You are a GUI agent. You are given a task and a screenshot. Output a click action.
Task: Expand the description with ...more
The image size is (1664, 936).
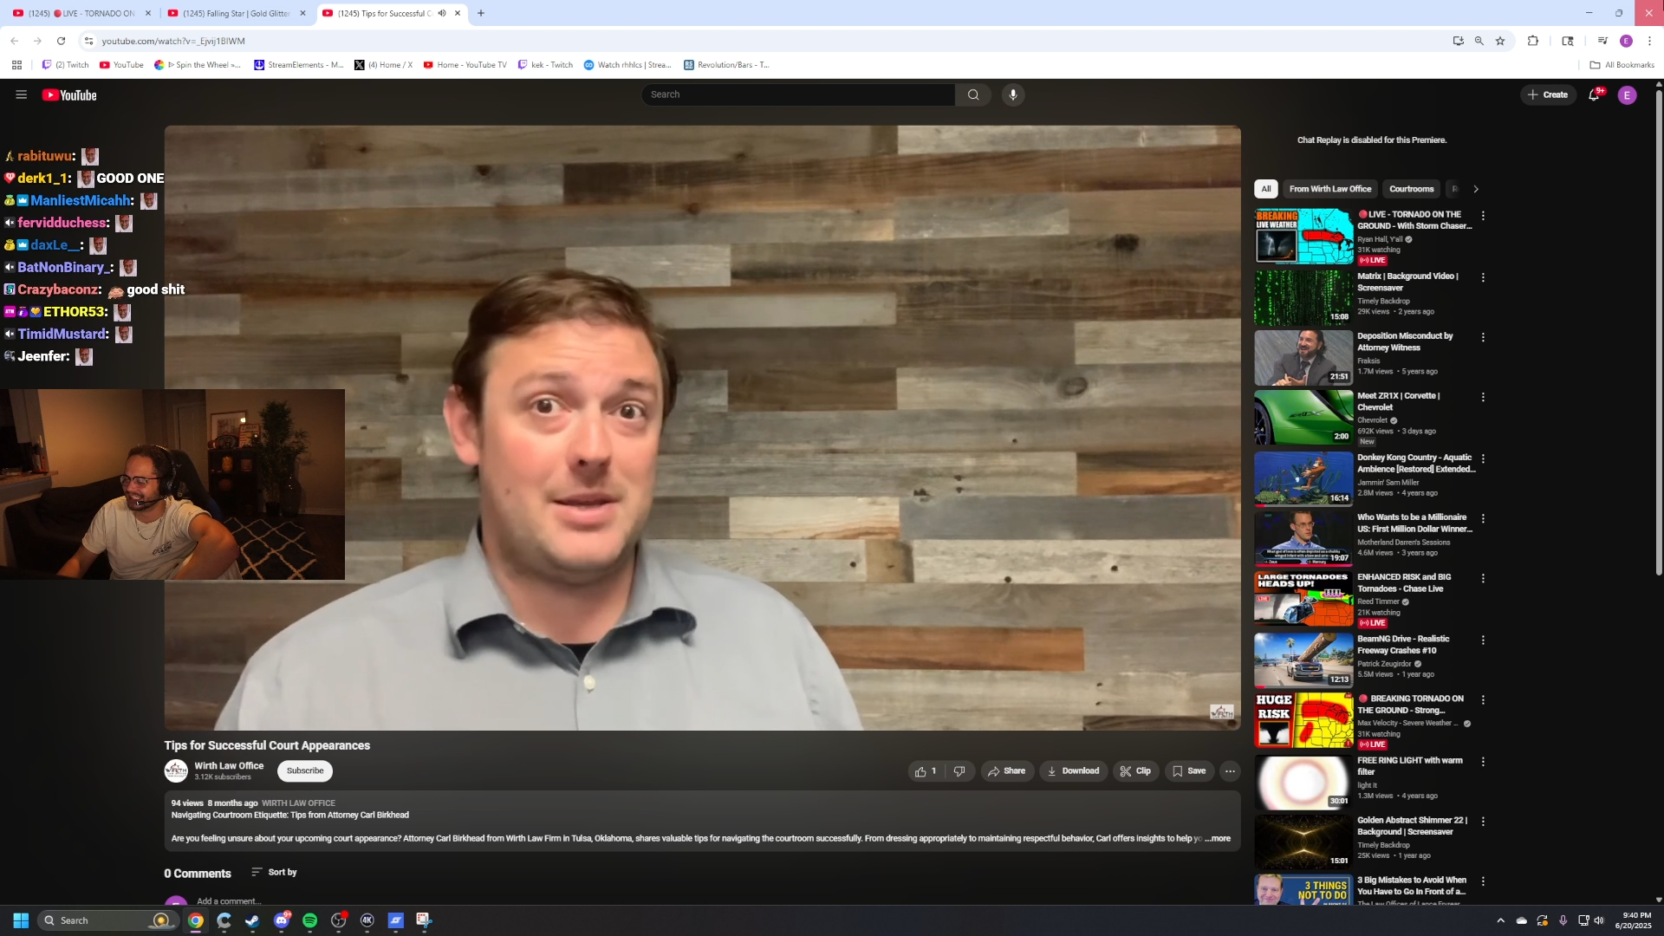tap(1217, 838)
